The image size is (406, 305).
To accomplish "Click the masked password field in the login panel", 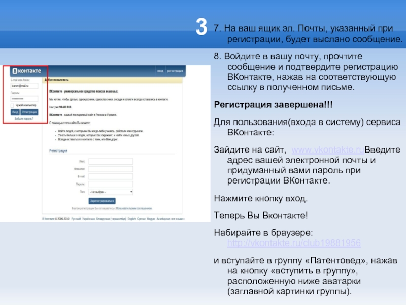I will 24,99.
